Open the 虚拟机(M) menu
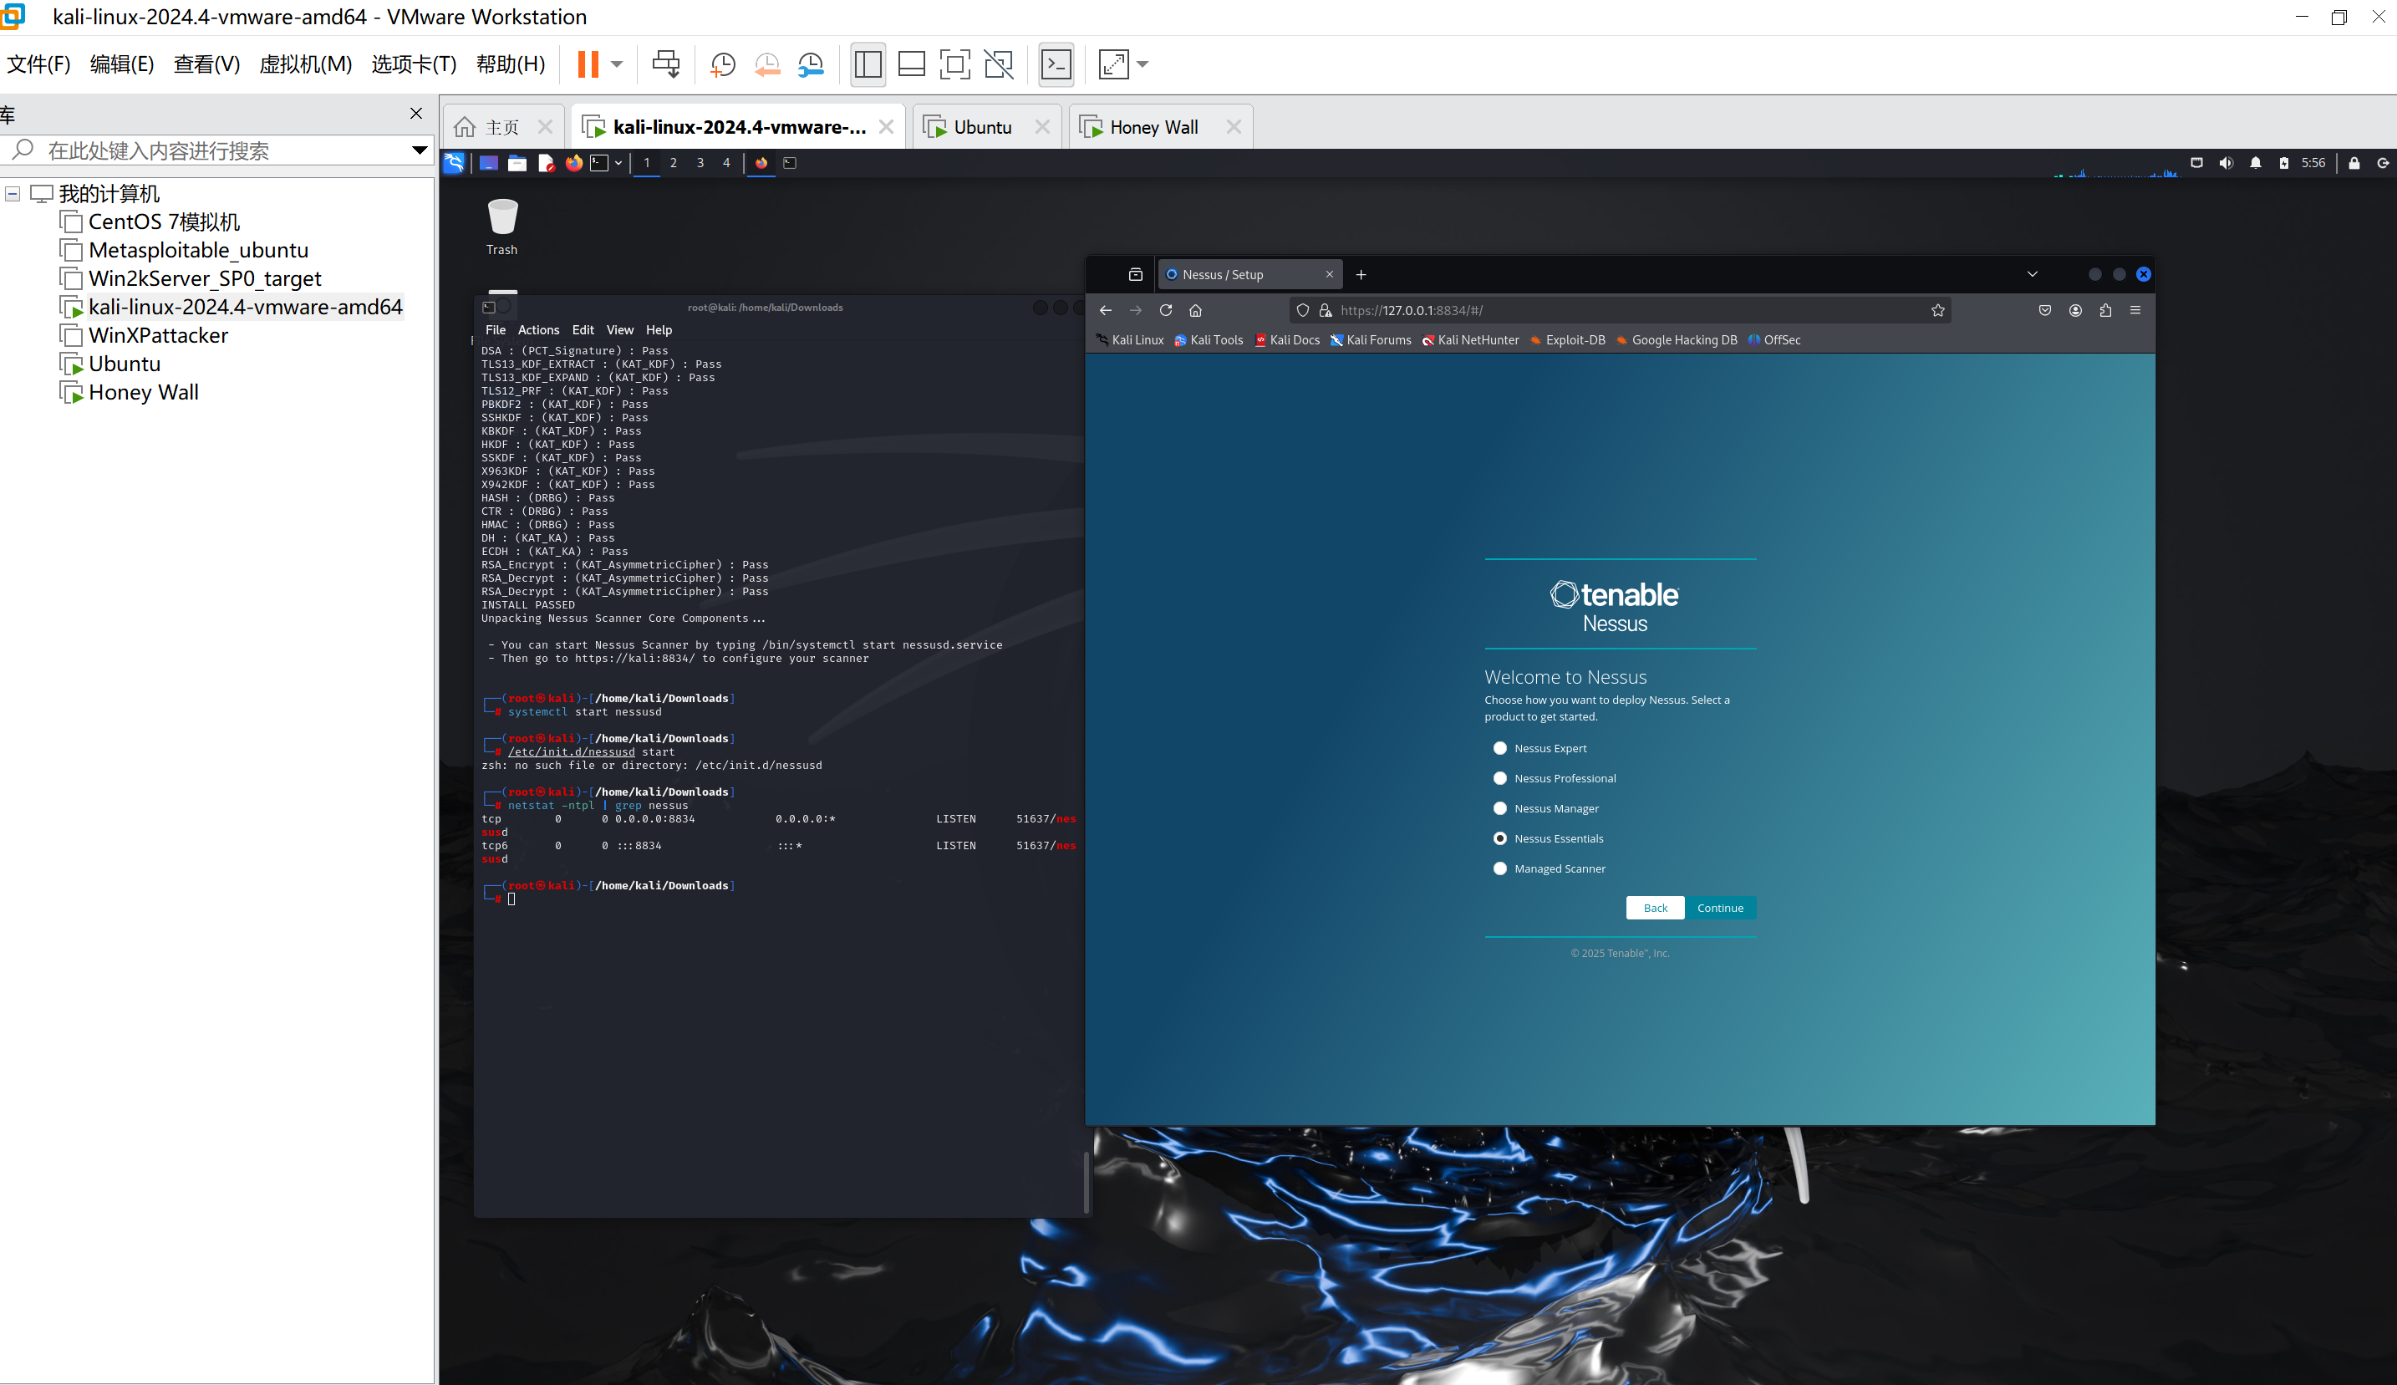The image size is (2397, 1385). [x=305, y=64]
